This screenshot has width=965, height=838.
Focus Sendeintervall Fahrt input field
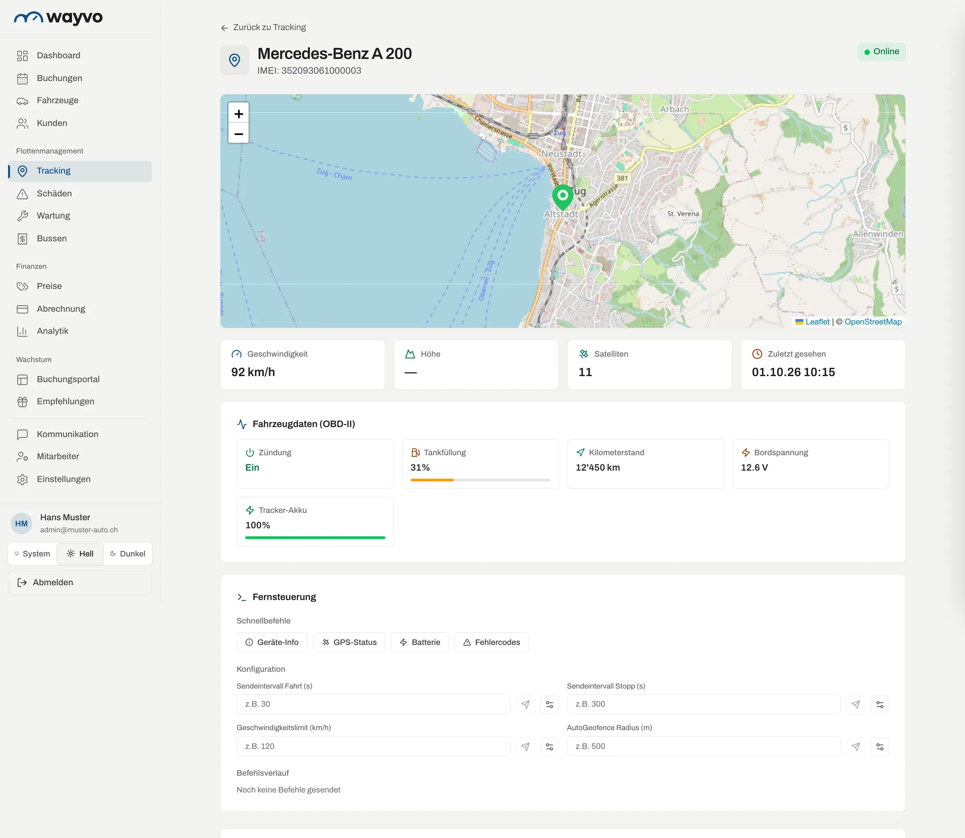[x=374, y=704]
